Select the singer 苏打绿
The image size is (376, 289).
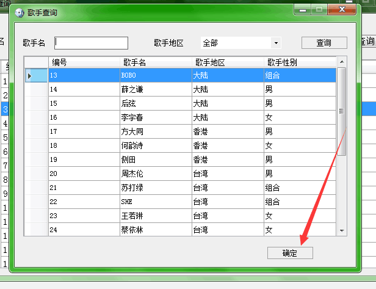[156, 188]
